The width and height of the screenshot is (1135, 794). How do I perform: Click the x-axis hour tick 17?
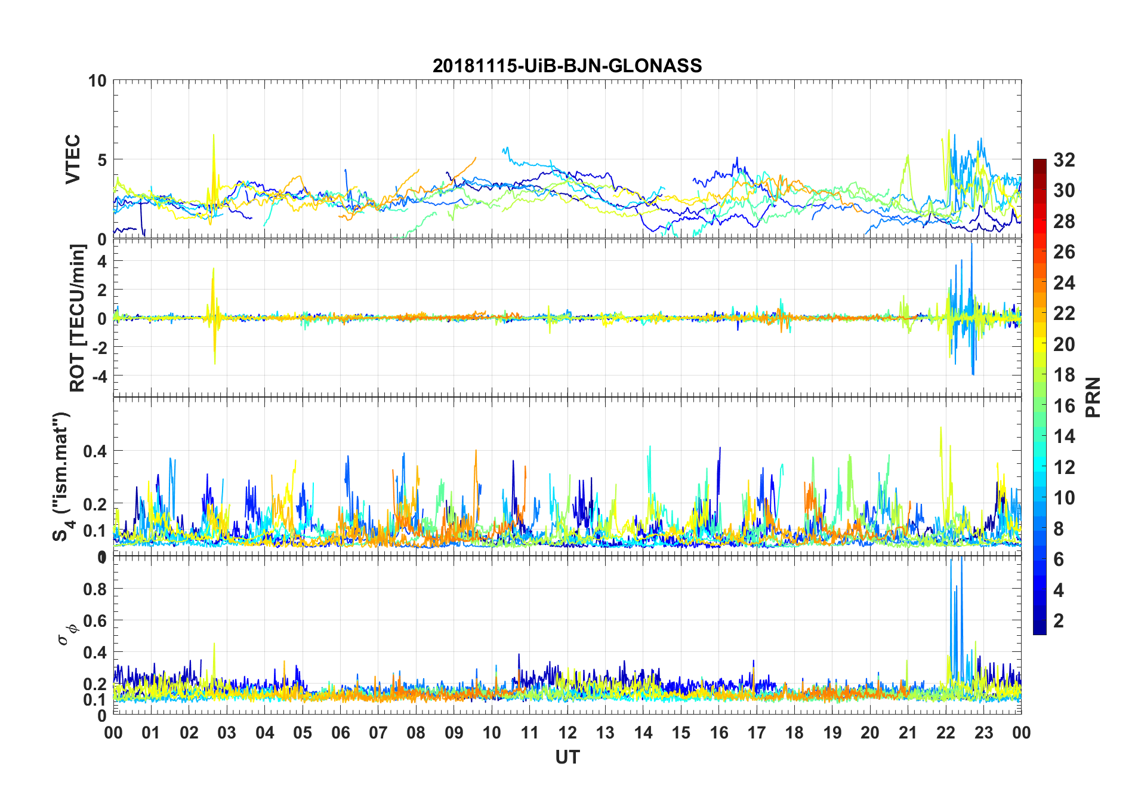[x=757, y=733]
